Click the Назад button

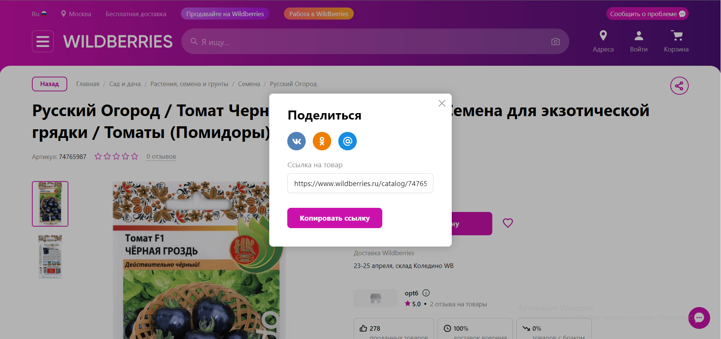50,84
